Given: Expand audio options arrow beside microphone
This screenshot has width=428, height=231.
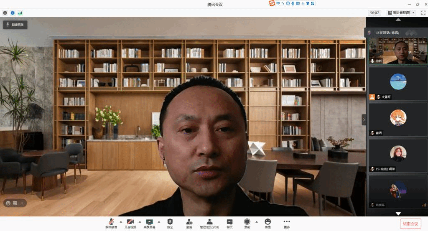Looking at the screenshot, I should [x=121, y=221].
